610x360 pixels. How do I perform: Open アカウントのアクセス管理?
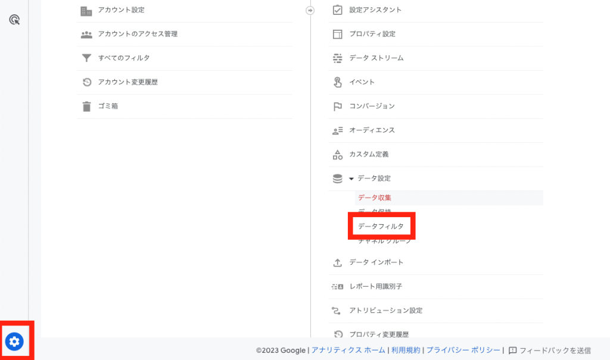(138, 34)
